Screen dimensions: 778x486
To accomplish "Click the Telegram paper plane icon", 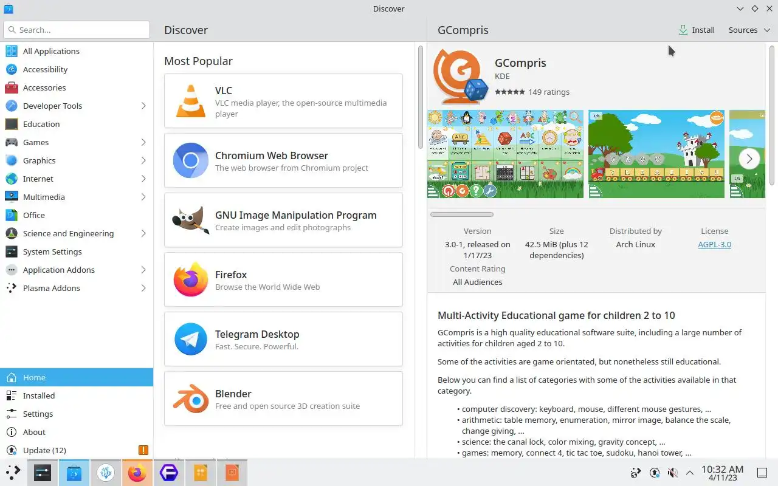I will pos(191,339).
